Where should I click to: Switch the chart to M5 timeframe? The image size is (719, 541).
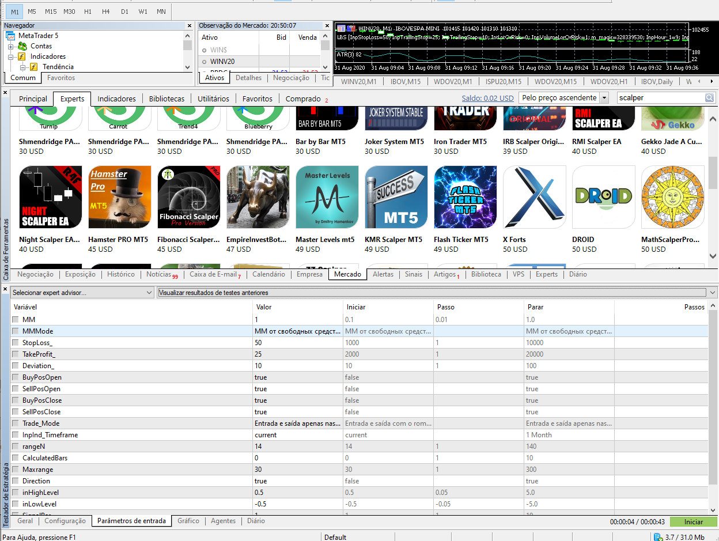32,11
